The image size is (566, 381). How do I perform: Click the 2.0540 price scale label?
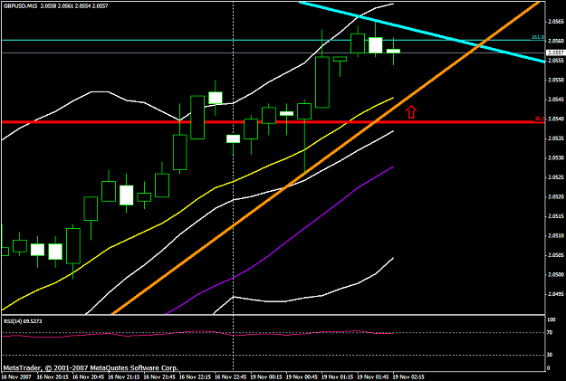pos(556,119)
